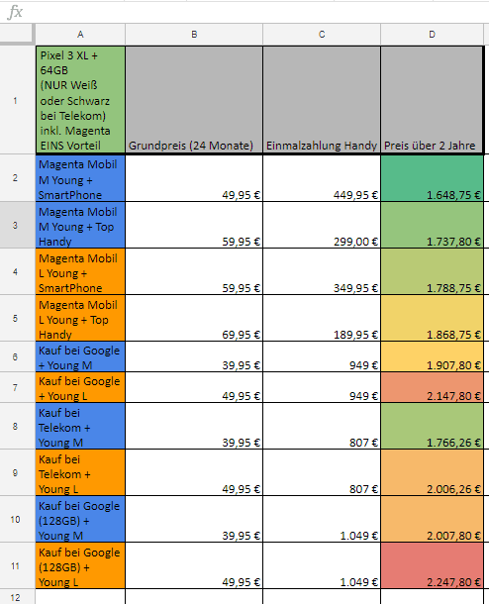Select column D header
Image resolution: width=489 pixels, height=604 pixels.
click(x=432, y=35)
